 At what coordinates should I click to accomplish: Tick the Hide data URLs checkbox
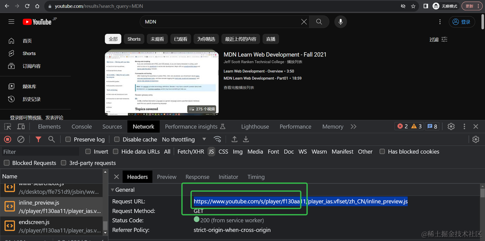tap(116, 152)
